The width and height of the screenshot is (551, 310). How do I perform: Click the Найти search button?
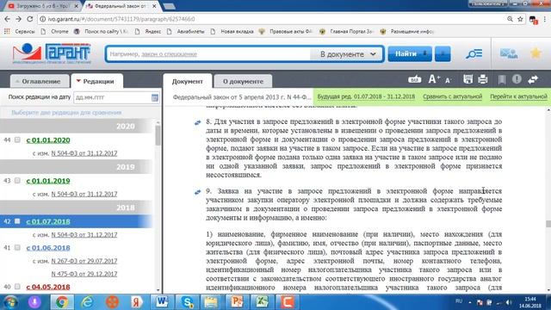click(410, 53)
